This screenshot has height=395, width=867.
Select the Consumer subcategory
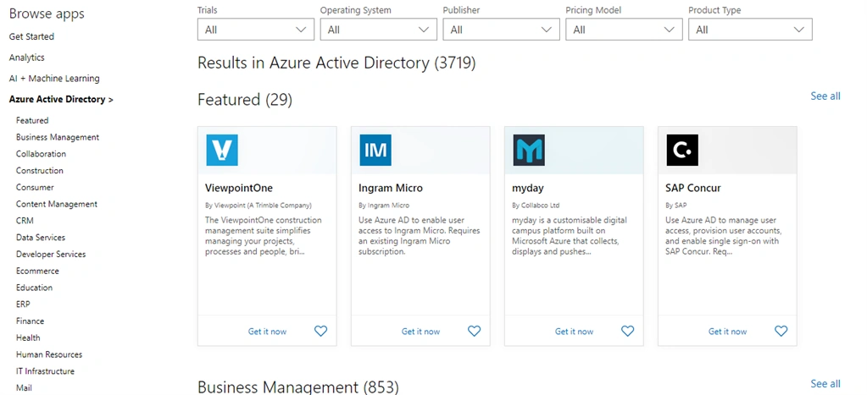pyautogui.click(x=35, y=188)
